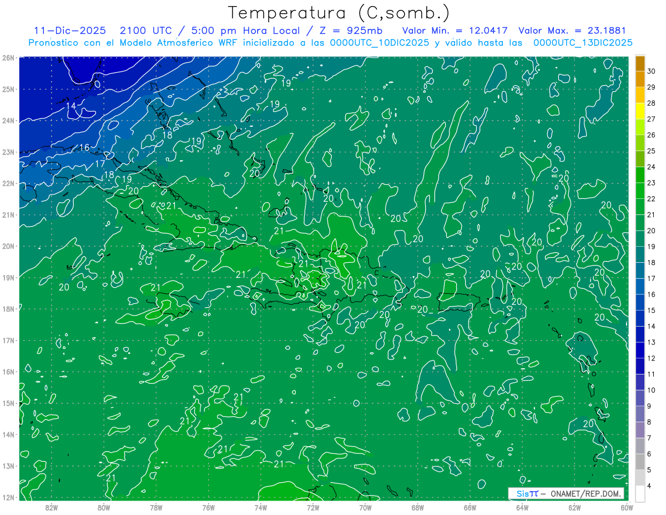Click the '60W' longitude axis label
The image size is (666, 515).
pos(627,507)
